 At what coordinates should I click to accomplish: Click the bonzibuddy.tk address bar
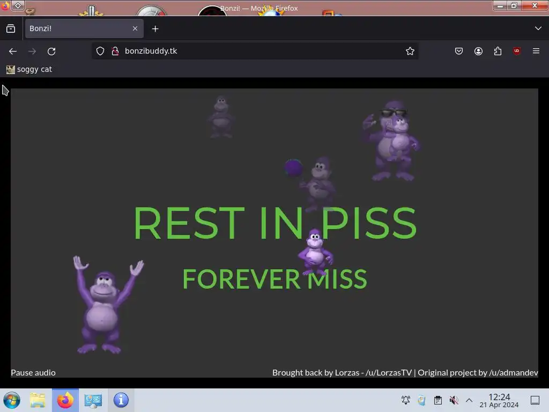[255, 51]
